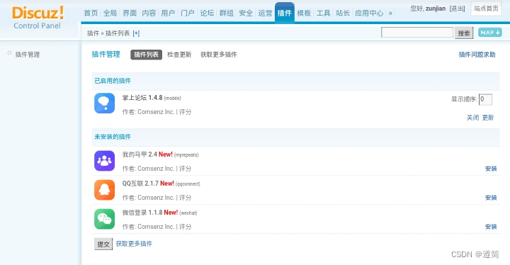Rate 我的马甲 via its 评分 link
The height and width of the screenshot is (265, 510).
tap(185, 169)
